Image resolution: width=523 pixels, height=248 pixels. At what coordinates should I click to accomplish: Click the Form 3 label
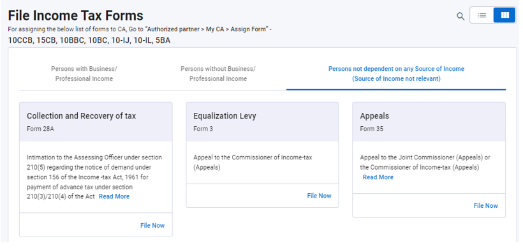[203, 129]
